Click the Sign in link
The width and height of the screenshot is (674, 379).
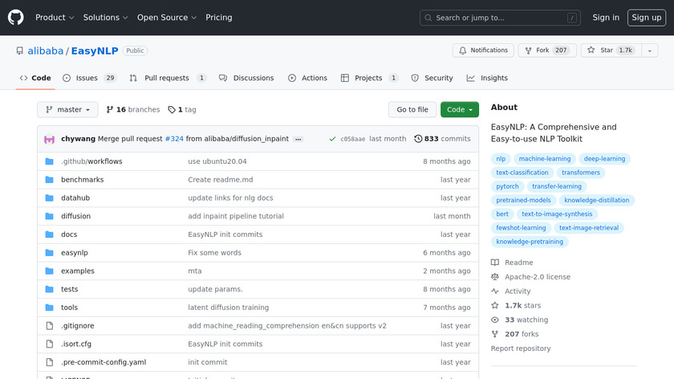click(606, 18)
